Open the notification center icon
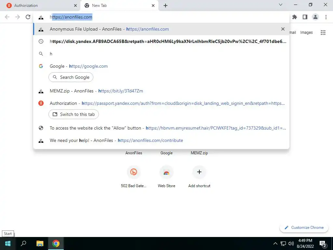Image resolution: width=333 pixels, height=250 pixels. 323,244
